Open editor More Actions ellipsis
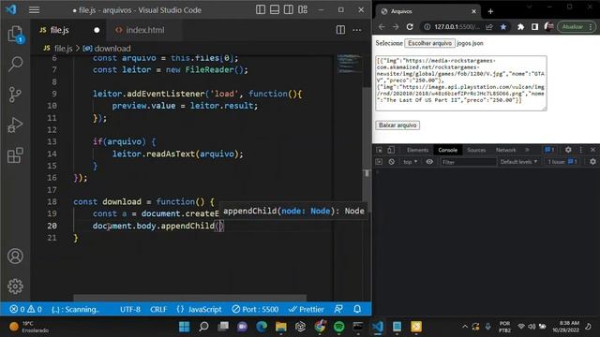The height and width of the screenshot is (337, 600). (356, 30)
